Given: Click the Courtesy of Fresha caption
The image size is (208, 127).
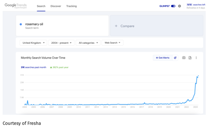Looking at the screenshot, I should 22,123.
